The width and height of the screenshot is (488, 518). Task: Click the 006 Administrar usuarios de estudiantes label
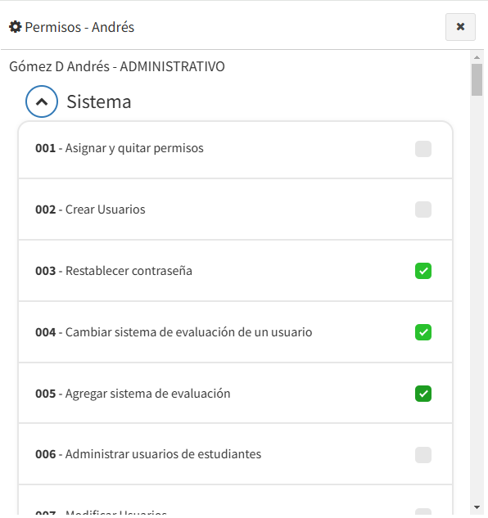pyautogui.click(x=148, y=454)
